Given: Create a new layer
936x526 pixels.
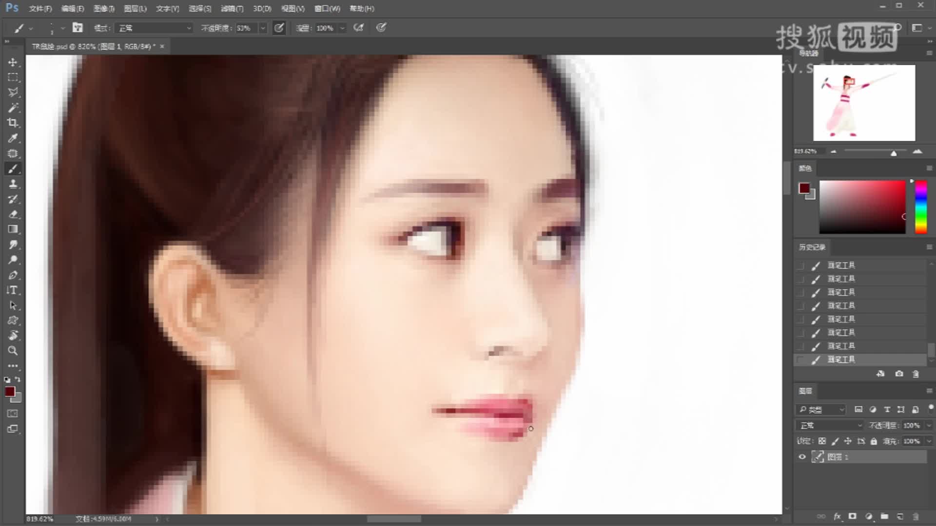Looking at the screenshot, I should pos(900,516).
